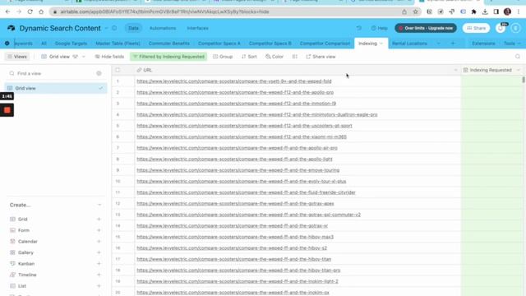Click the Airtable base logo icon
The width and height of the screenshot is (526, 296).
coord(11,28)
